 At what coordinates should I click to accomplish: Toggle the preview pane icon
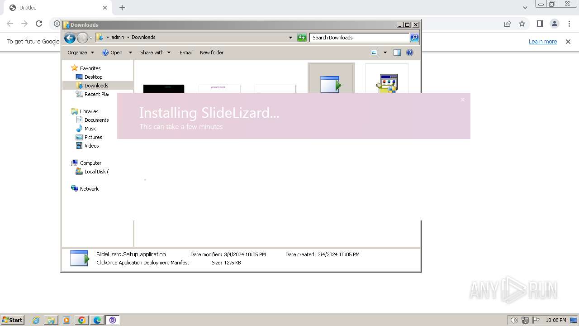click(397, 53)
